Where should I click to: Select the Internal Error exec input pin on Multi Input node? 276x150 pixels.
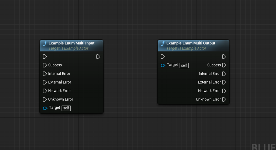(x=45, y=74)
